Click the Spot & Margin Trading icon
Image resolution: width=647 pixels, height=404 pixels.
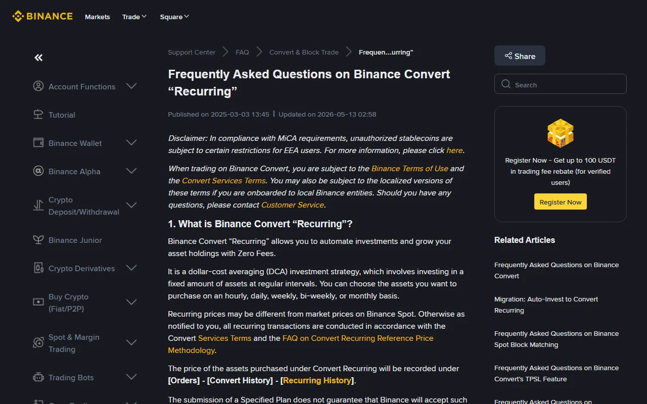(x=38, y=342)
